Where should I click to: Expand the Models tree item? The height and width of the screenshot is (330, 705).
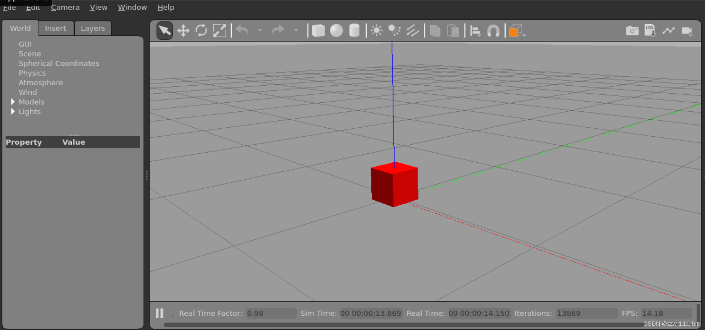point(13,102)
